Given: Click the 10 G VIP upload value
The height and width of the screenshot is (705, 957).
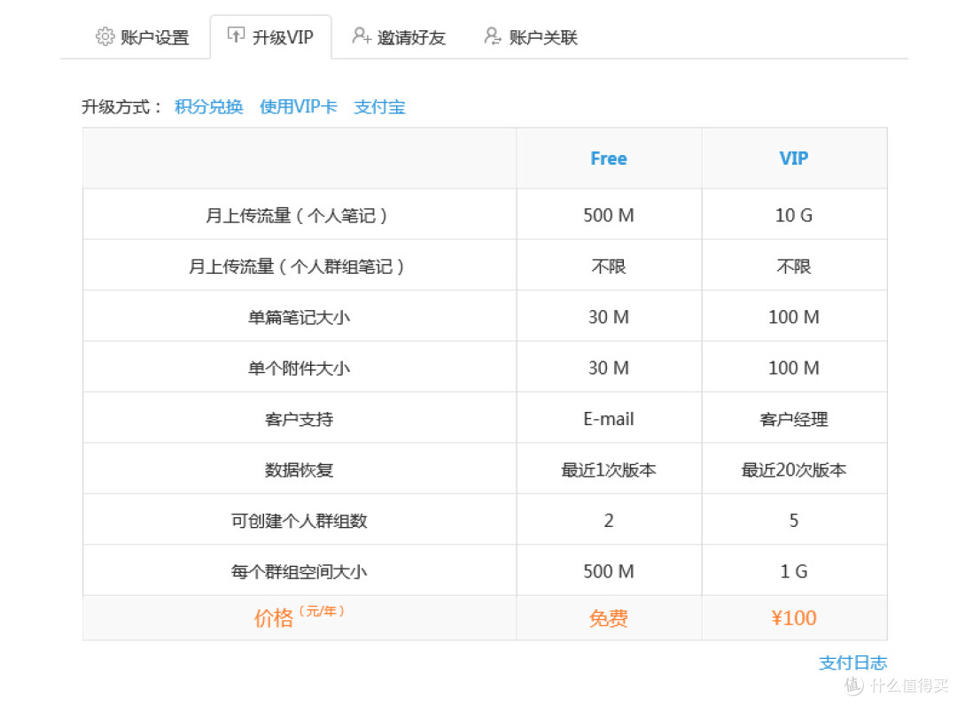Looking at the screenshot, I should pyautogui.click(x=793, y=215).
